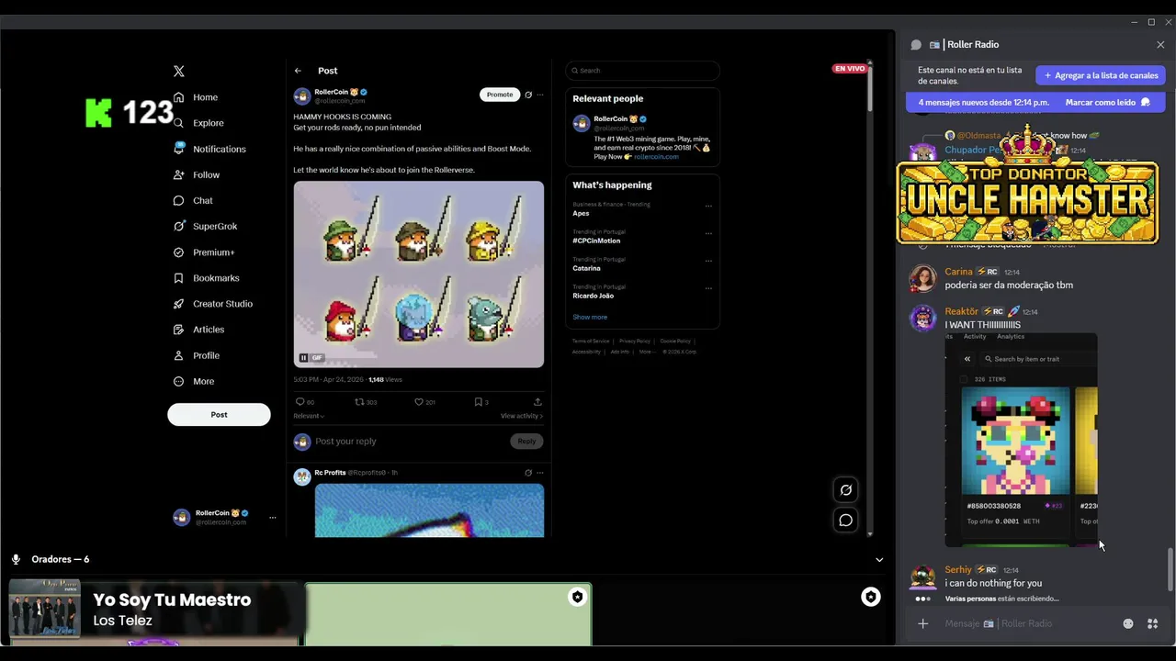This screenshot has height=661, width=1176.
Task: Click the plus attachment button in message bar
Action: (923, 624)
